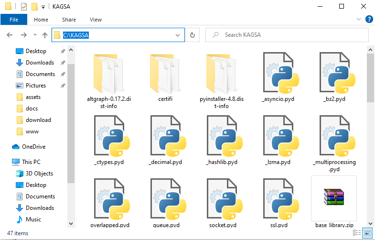The image size is (375, 240).
Task: Open the altgraph-0.17.2.dist-info folder
Action: coord(109,74)
